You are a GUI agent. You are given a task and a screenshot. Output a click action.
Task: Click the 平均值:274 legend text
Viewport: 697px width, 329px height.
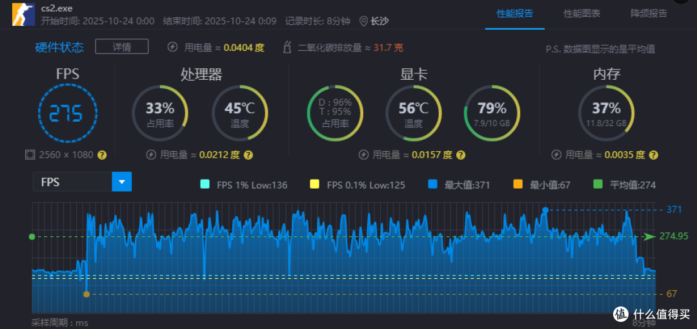click(632, 185)
